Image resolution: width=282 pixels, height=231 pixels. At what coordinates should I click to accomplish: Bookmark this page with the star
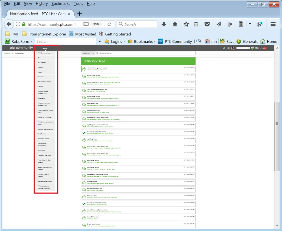click(x=186, y=24)
